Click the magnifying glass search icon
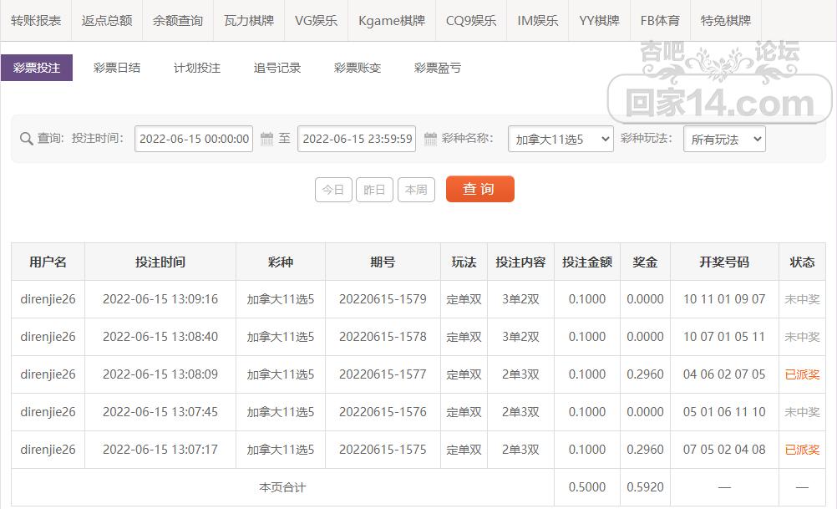Screen dimensions: 837x509 pos(26,139)
